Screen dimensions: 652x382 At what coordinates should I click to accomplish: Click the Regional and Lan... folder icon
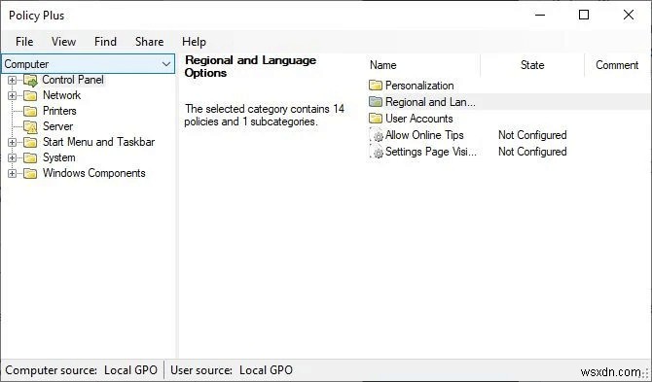pos(376,102)
